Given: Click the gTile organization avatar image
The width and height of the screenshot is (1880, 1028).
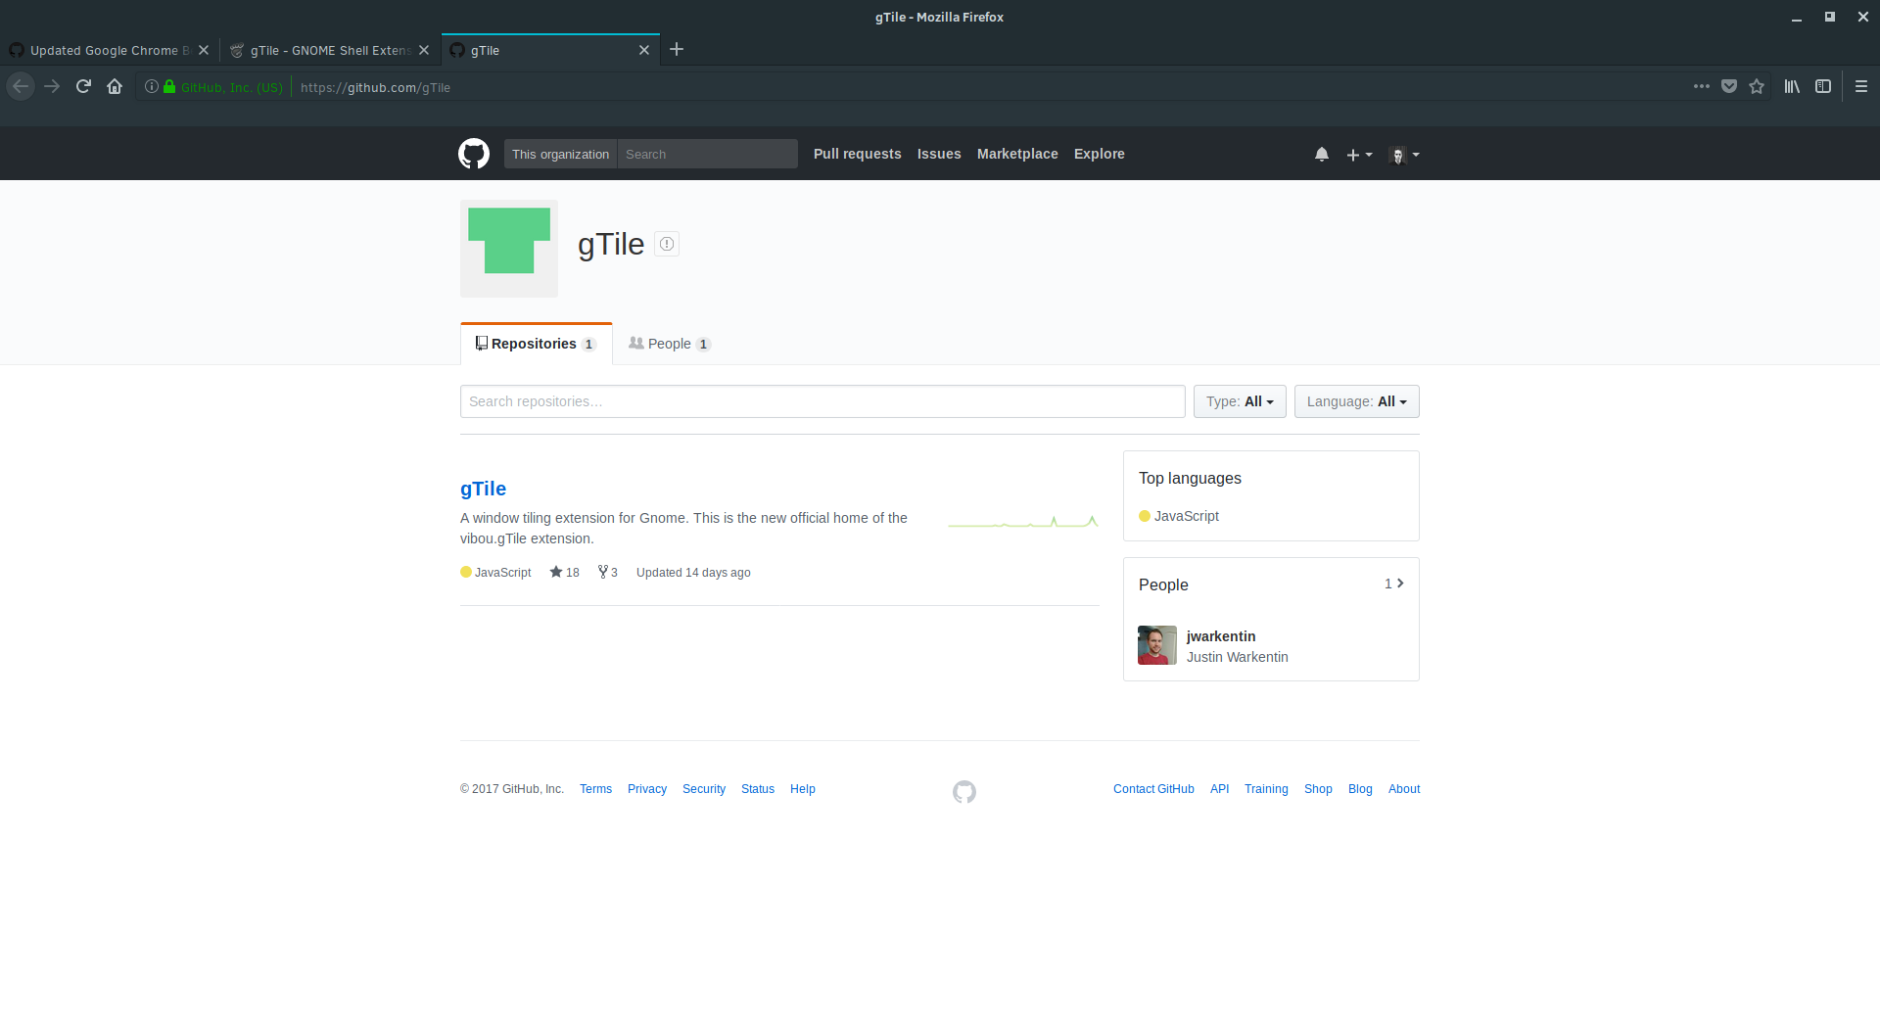Looking at the screenshot, I should tap(509, 249).
